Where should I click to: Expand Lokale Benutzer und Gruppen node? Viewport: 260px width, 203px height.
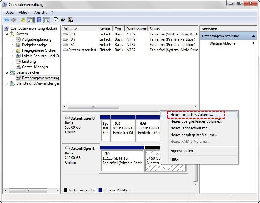pyautogui.click(x=13, y=56)
